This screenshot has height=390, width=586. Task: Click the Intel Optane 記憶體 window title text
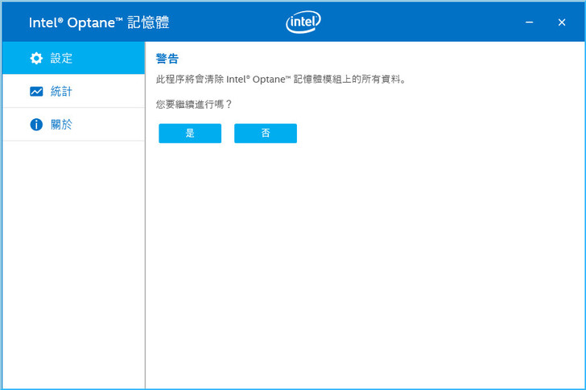click(99, 23)
